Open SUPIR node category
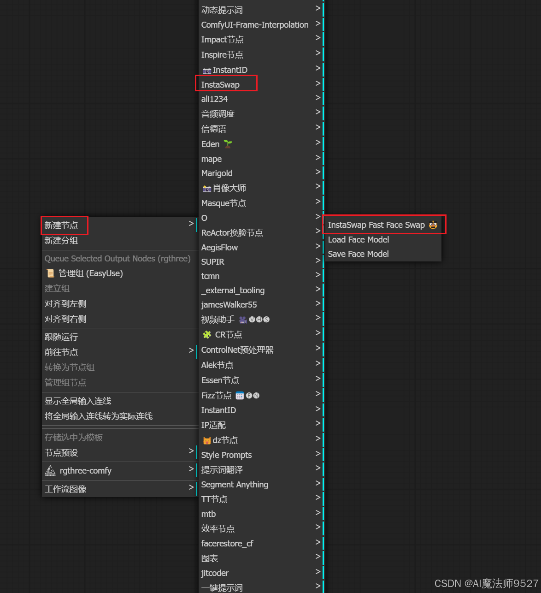The image size is (541, 593). 261,262
